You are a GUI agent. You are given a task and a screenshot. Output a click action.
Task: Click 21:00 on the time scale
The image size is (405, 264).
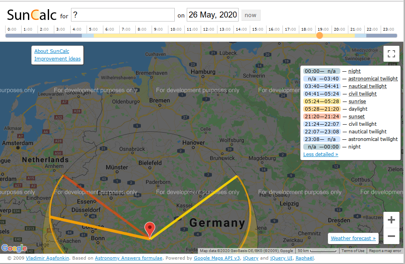(x=356, y=29)
